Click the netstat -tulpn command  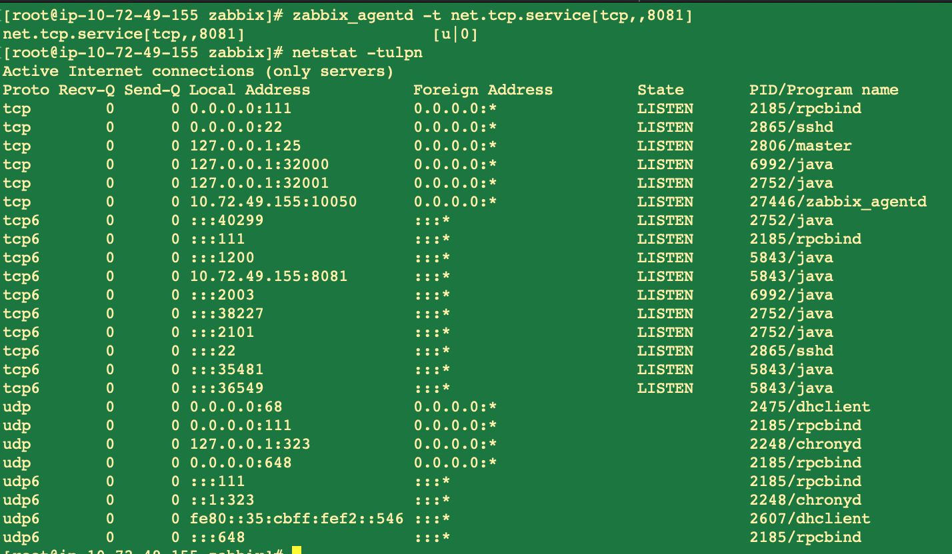coord(357,52)
